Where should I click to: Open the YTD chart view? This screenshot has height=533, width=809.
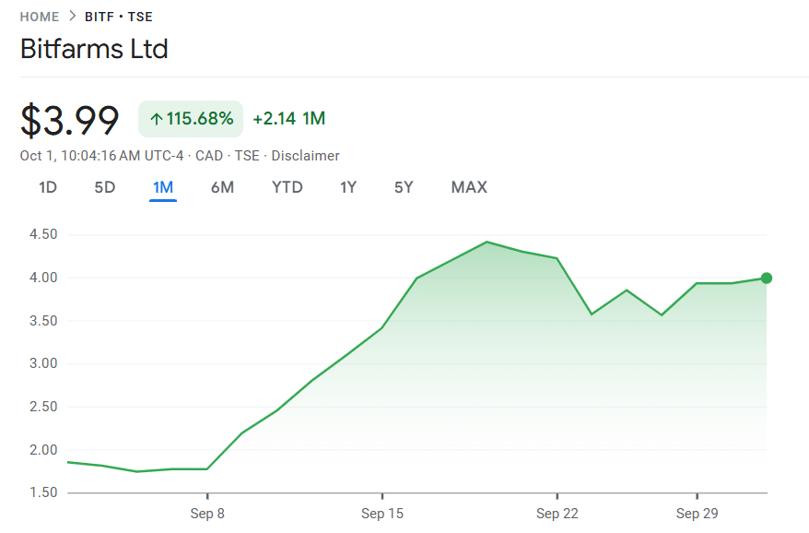[x=287, y=187]
